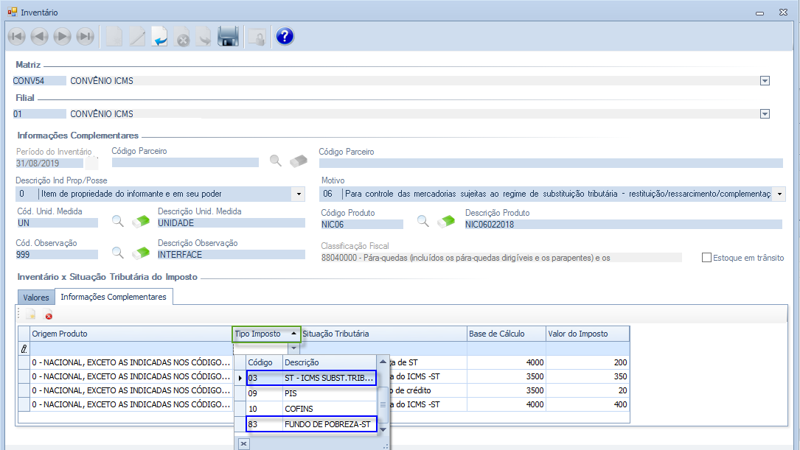Click the undo changes document icon
Viewport: 800px width, 450px height.
click(x=160, y=36)
